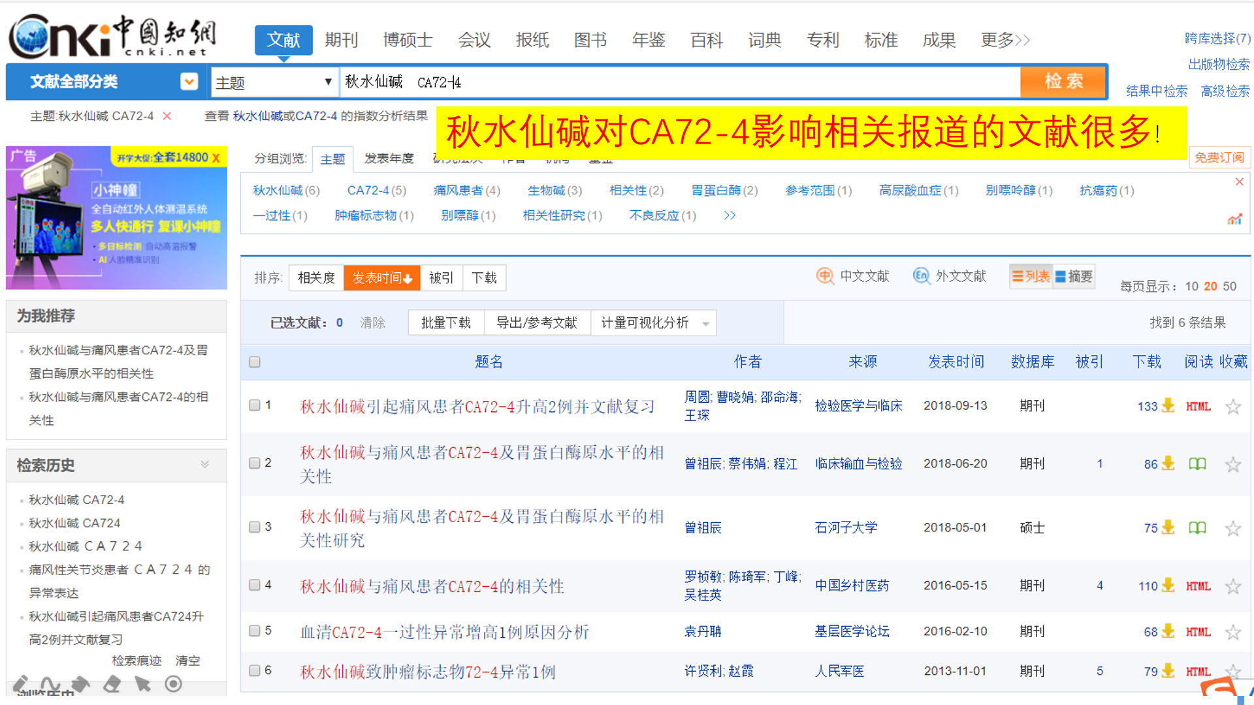Select all results with the header checkbox
The height and width of the screenshot is (705, 1254).
point(254,362)
